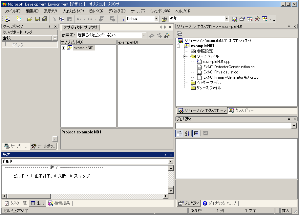Click the オブジェクト(O) column header
Viewport: 299px width, 215px height.
click(x=89, y=42)
